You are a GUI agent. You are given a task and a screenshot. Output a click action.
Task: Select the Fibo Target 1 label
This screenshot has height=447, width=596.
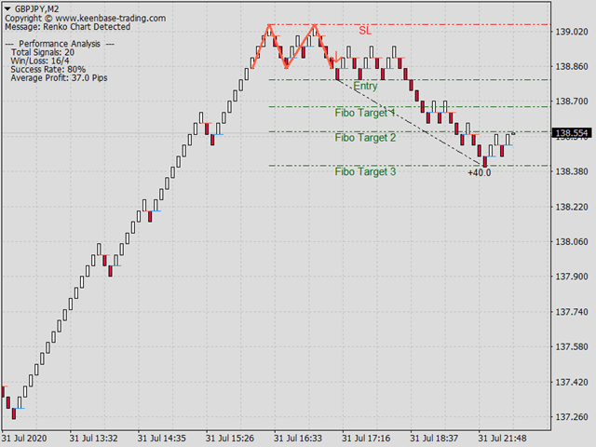tap(365, 113)
